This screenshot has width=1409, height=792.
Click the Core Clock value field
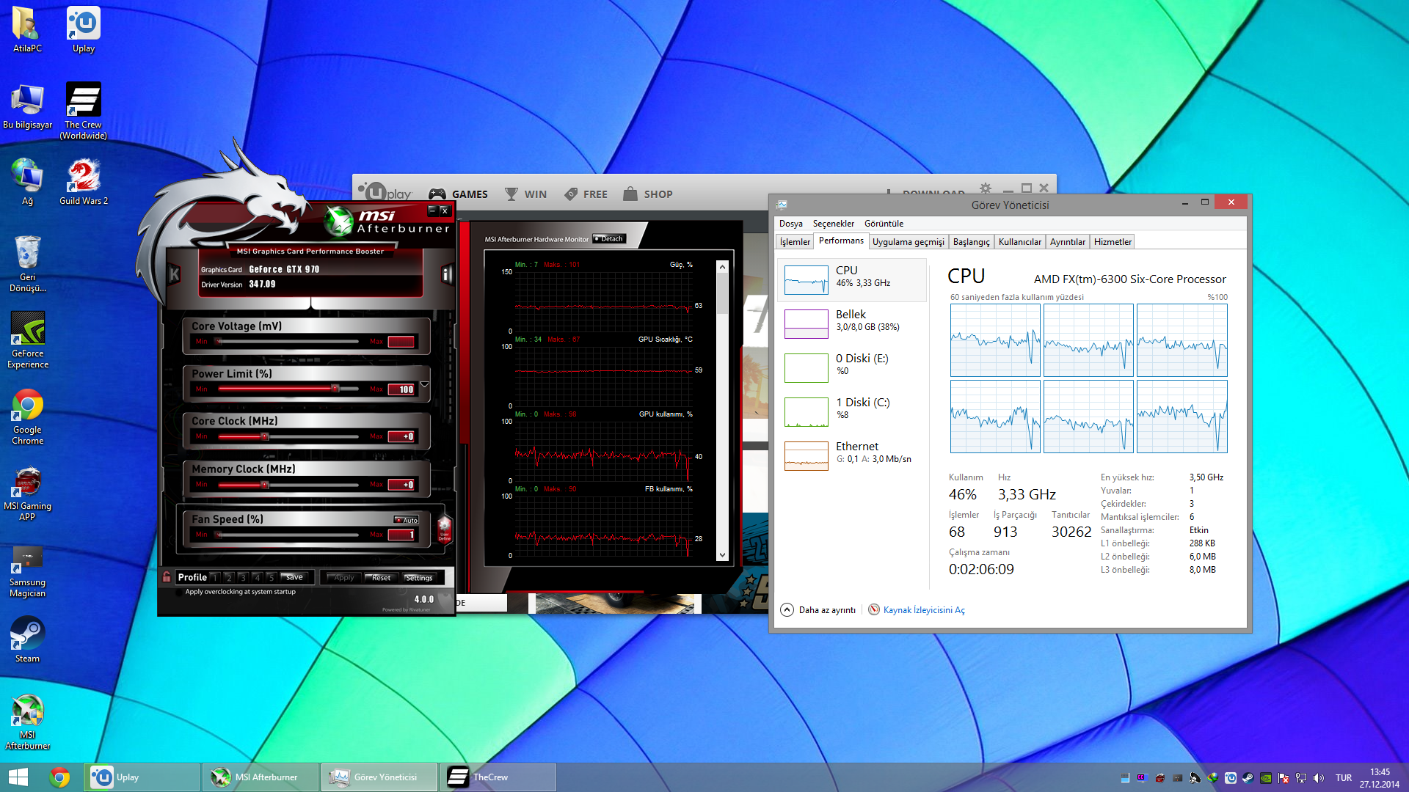pos(402,436)
